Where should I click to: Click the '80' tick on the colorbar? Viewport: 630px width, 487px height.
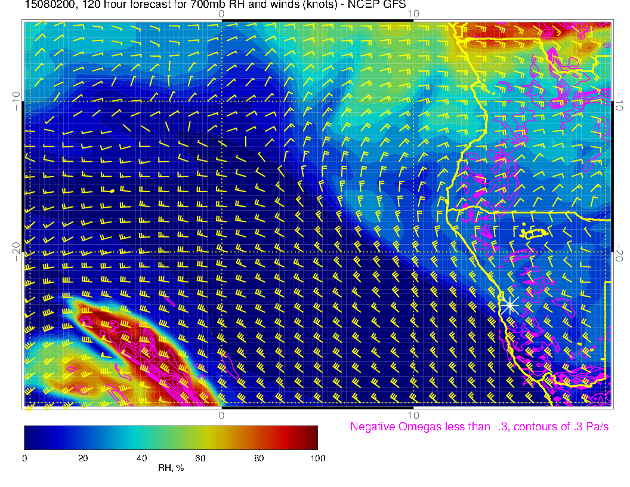pyautogui.click(x=259, y=458)
